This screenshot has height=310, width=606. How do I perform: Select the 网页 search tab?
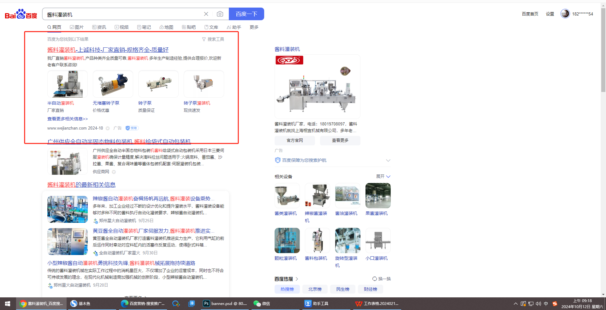tap(54, 27)
